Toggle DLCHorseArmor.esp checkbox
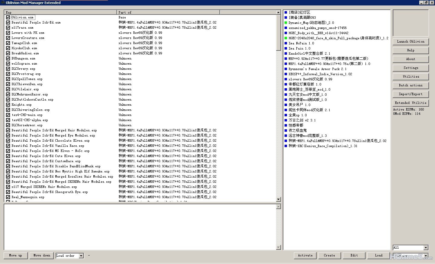Viewport: 435px width, 264px height. tap(8, 125)
